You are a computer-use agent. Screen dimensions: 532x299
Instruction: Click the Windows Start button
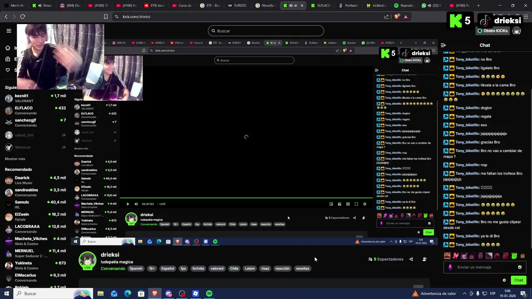(x=7, y=294)
